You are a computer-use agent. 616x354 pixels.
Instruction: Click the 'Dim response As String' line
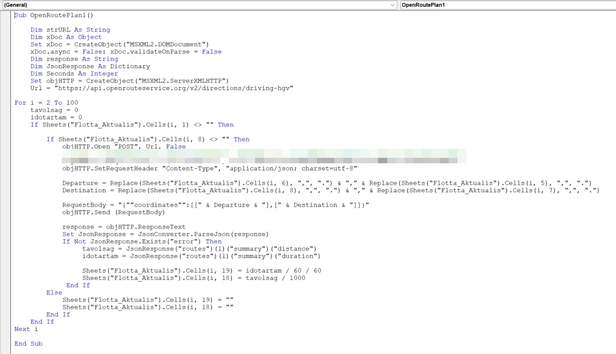click(x=74, y=59)
